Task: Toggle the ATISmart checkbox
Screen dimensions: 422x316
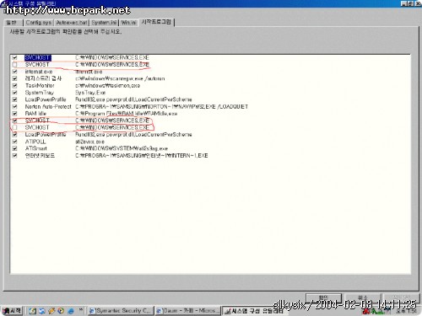Action: [x=14, y=148]
